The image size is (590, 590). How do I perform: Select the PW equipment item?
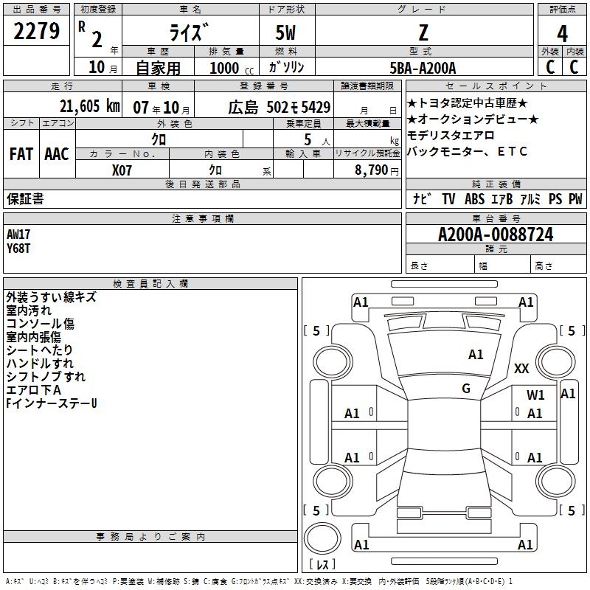coord(575,199)
